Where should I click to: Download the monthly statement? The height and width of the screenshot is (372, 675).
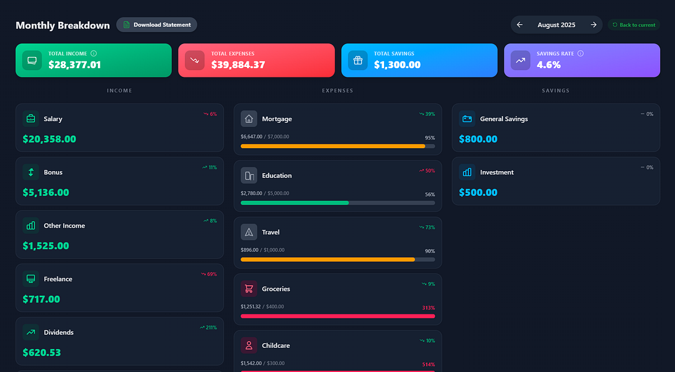[157, 25]
